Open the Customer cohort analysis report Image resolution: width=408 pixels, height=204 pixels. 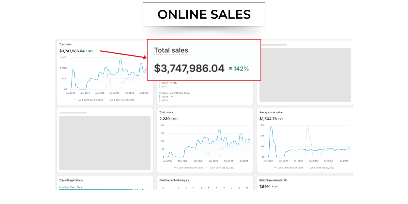click(x=174, y=180)
